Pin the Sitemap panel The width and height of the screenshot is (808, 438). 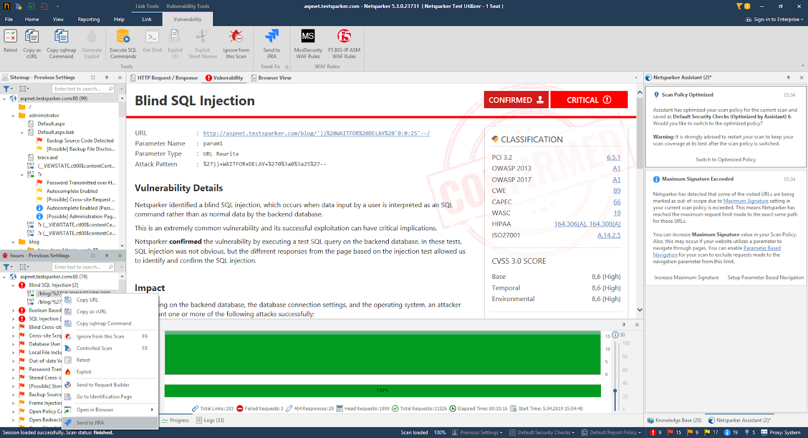[107, 77]
